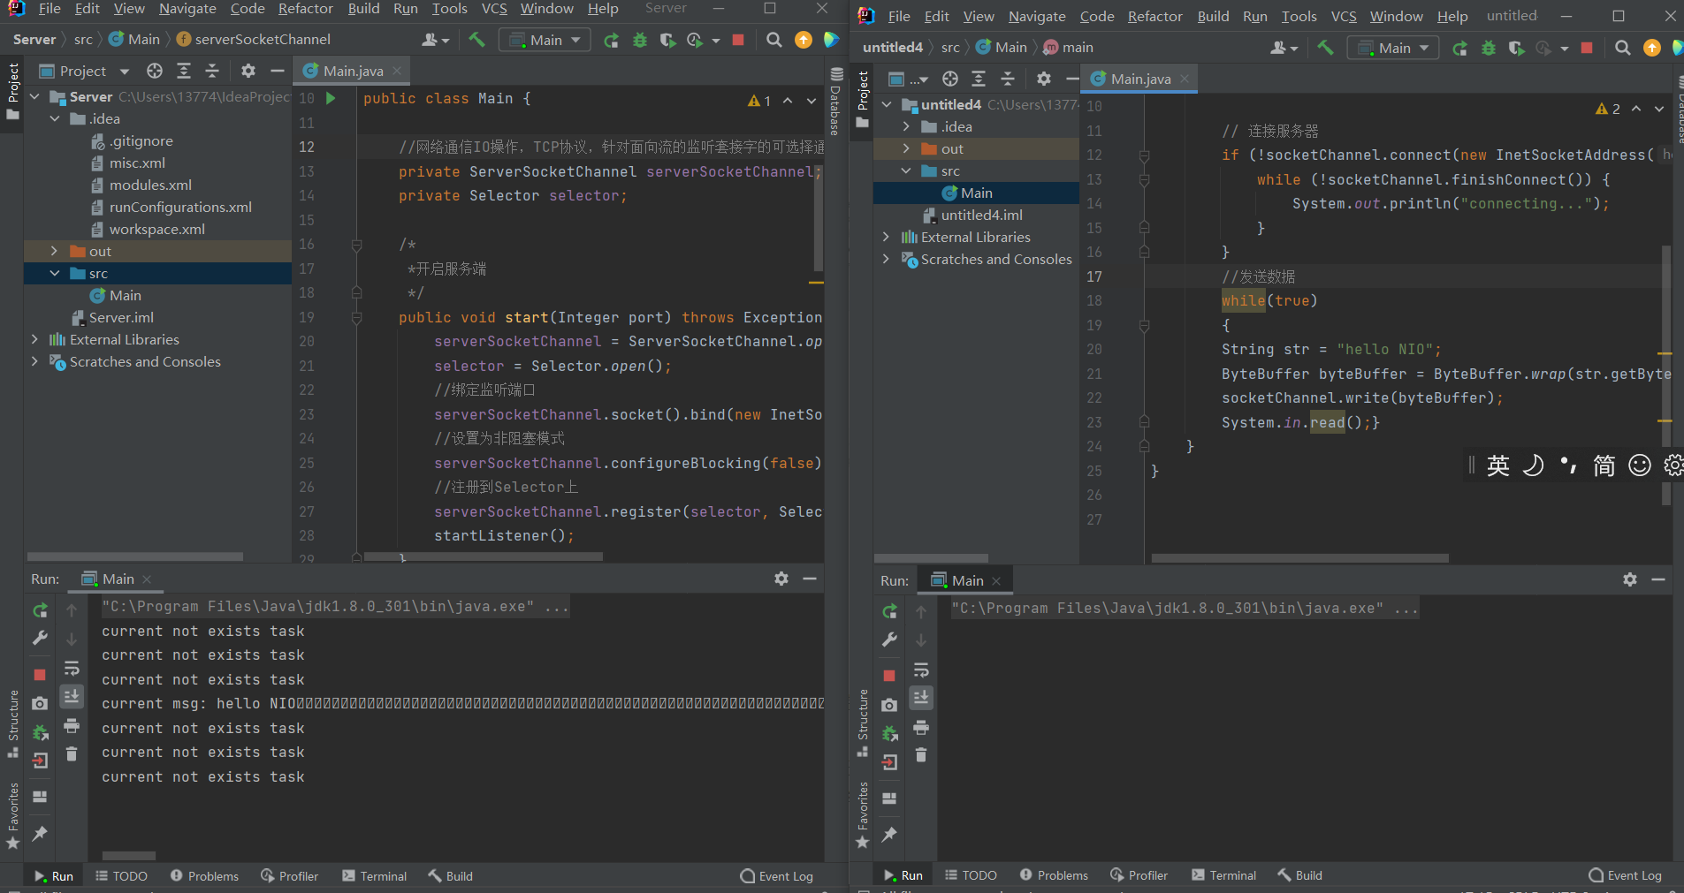
Task: Open Profiler tool window in untitled4
Action: point(1139,875)
